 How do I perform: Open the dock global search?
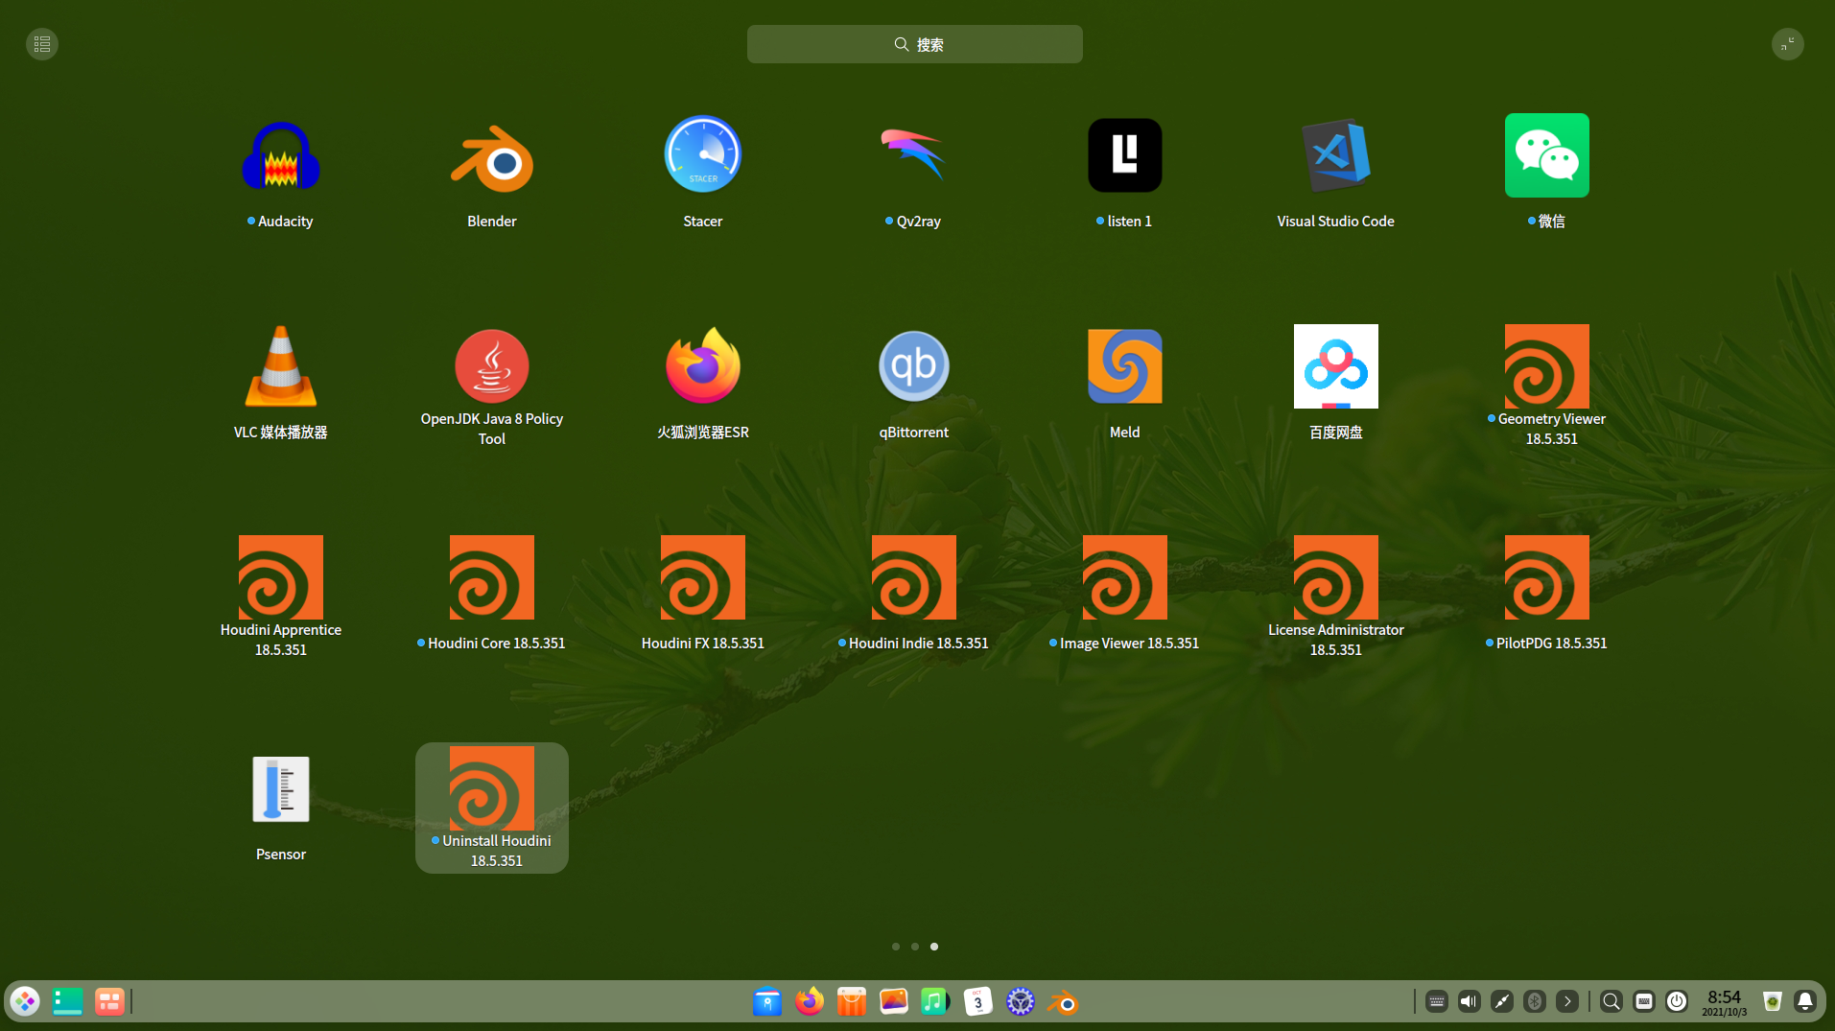(x=1612, y=1002)
